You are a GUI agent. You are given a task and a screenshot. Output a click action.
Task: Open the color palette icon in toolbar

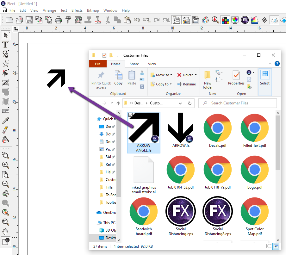[x=205, y=20]
